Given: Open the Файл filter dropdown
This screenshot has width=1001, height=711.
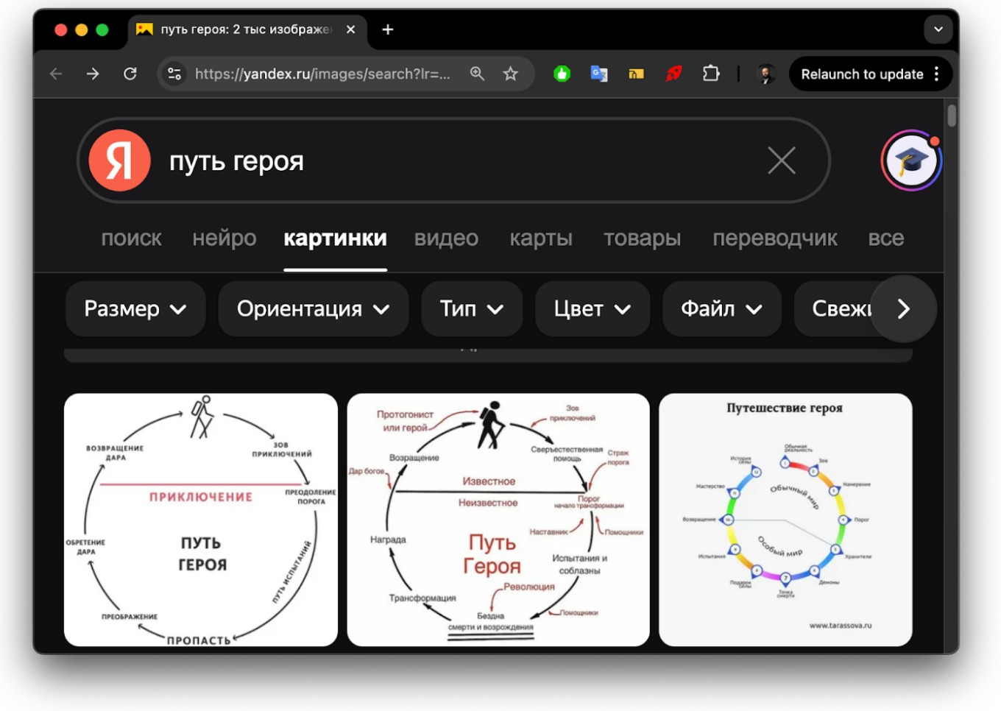Looking at the screenshot, I should tap(721, 309).
